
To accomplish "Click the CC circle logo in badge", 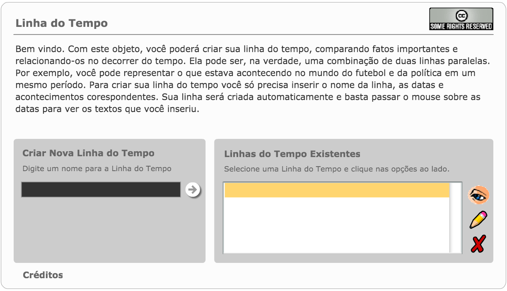I will (461, 16).
